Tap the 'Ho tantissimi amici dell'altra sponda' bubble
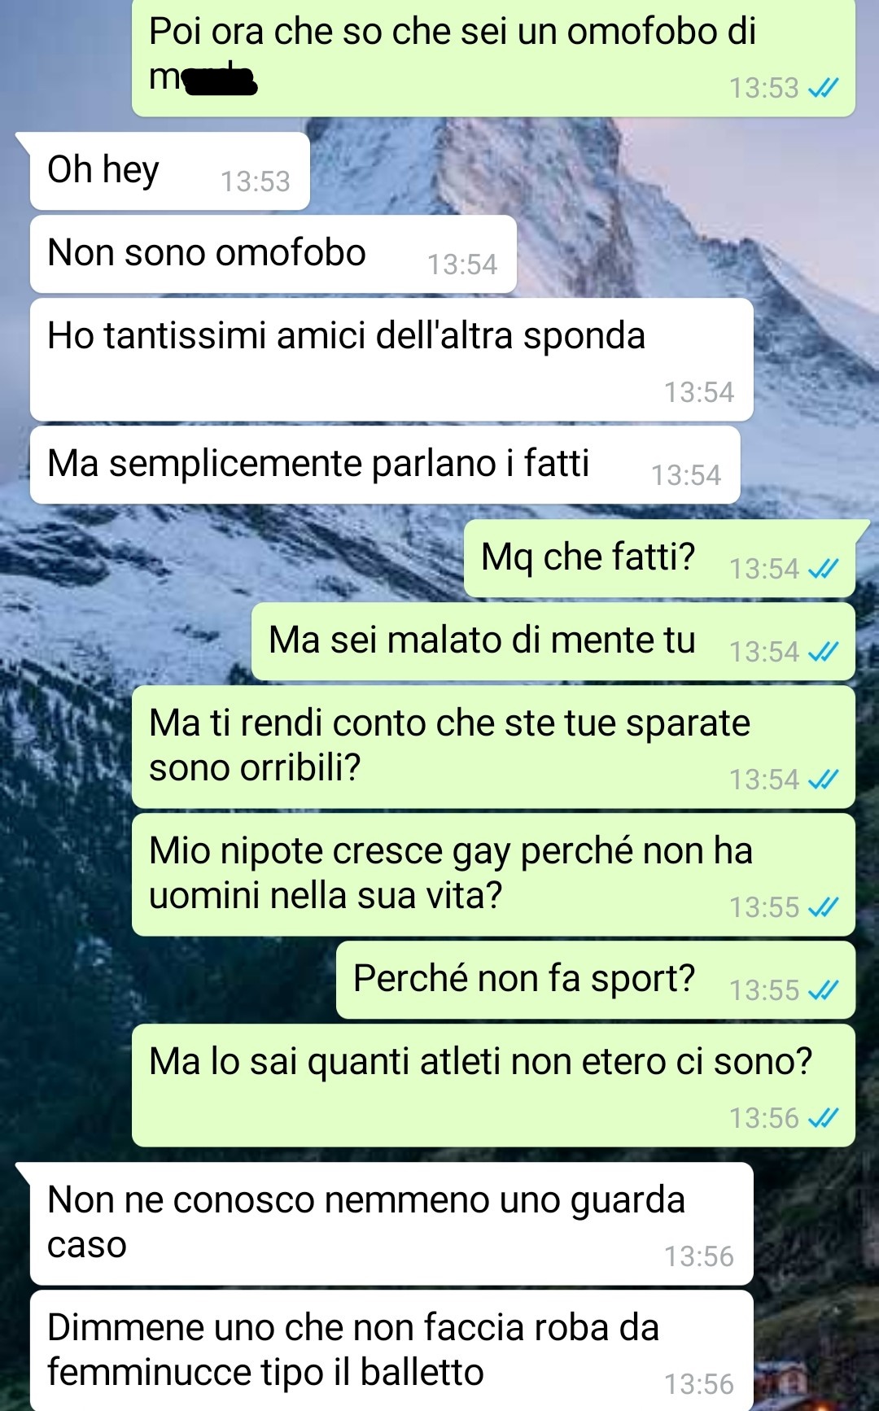 tap(391, 359)
